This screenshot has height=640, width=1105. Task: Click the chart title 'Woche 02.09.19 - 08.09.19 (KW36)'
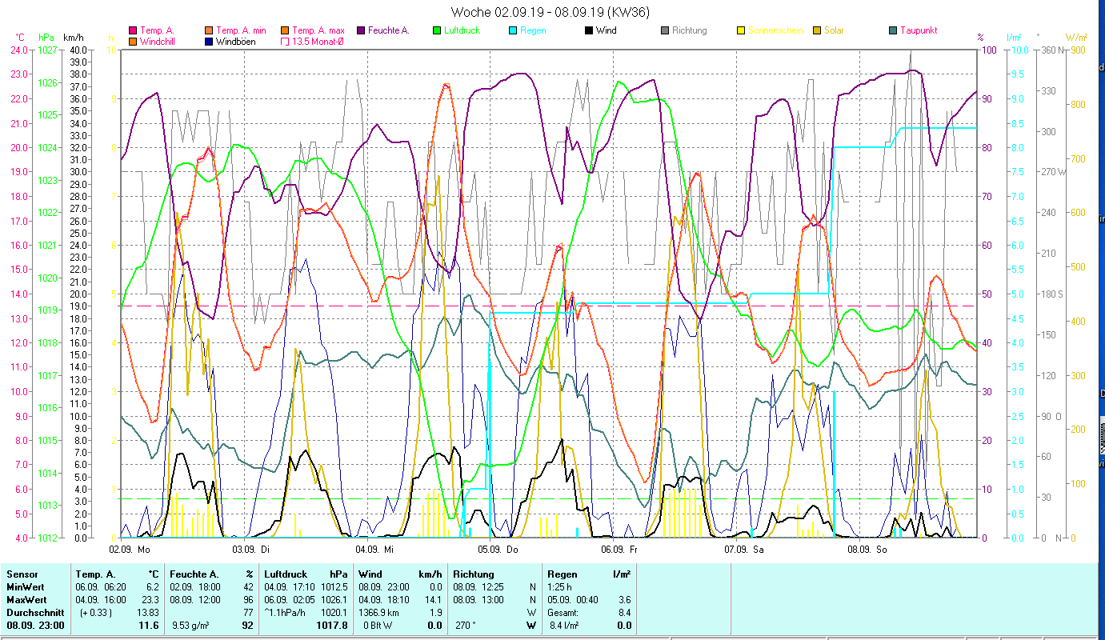[x=550, y=12]
